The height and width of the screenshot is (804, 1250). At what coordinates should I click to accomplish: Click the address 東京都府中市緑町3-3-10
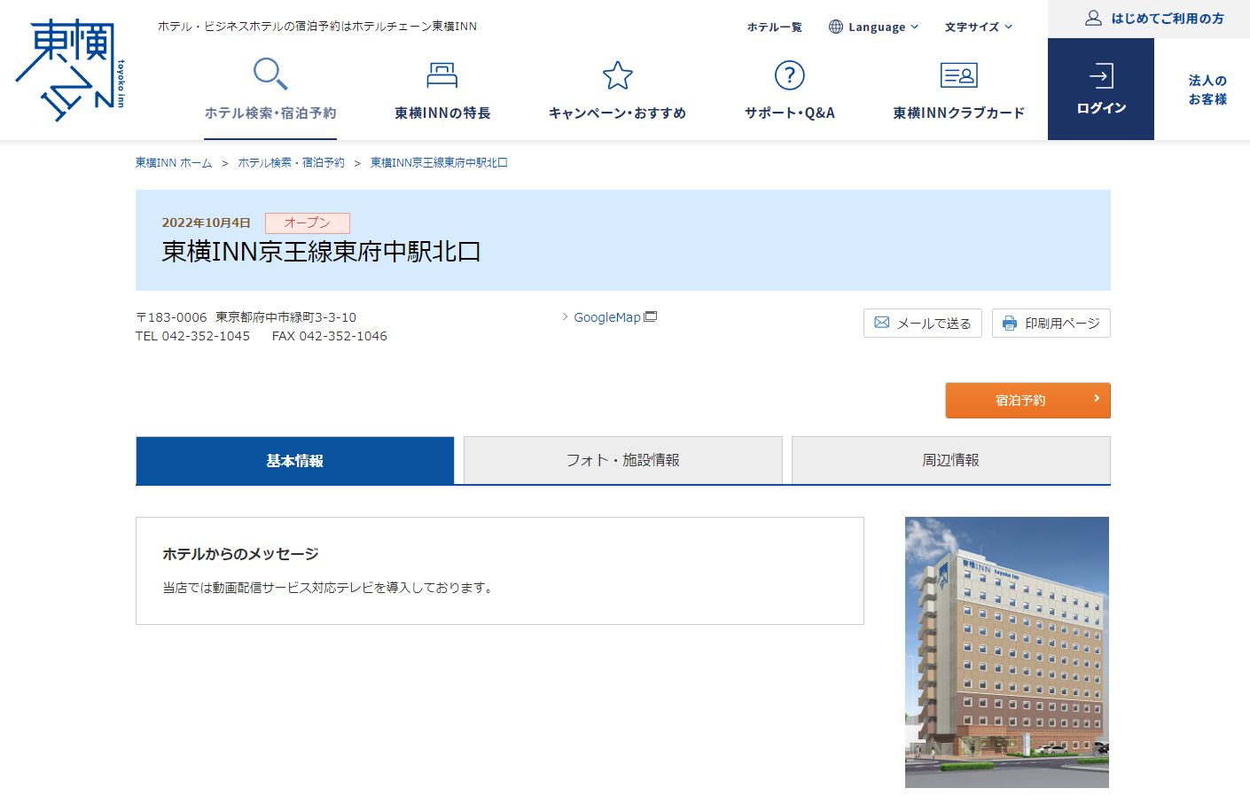point(285,317)
